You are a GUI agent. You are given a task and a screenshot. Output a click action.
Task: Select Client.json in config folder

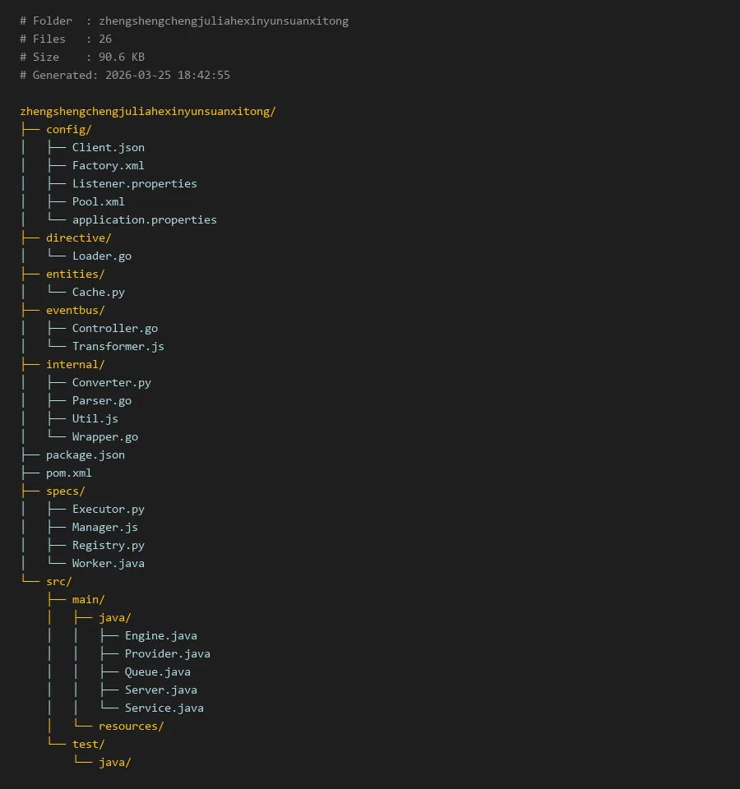[x=108, y=147]
